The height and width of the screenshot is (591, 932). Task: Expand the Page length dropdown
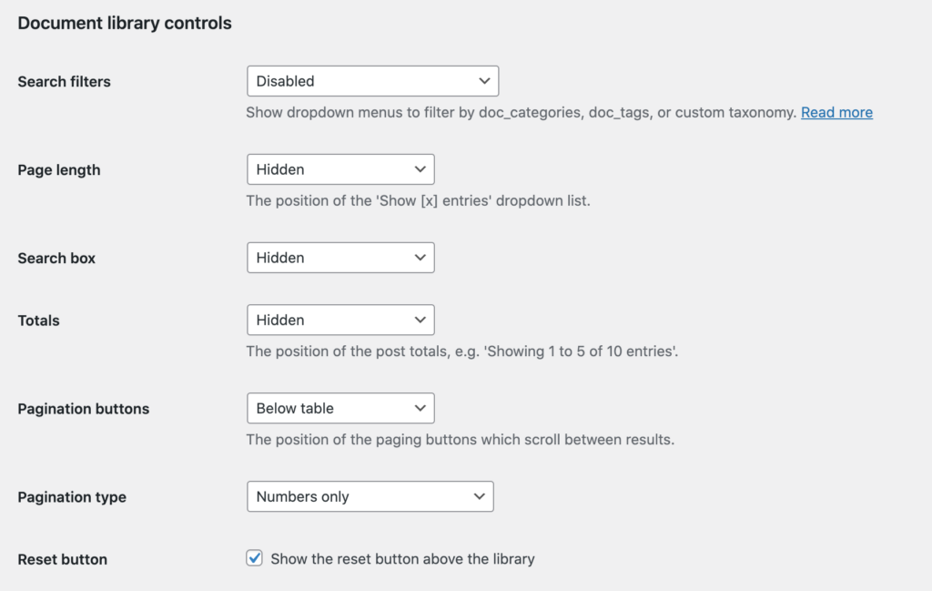point(340,169)
